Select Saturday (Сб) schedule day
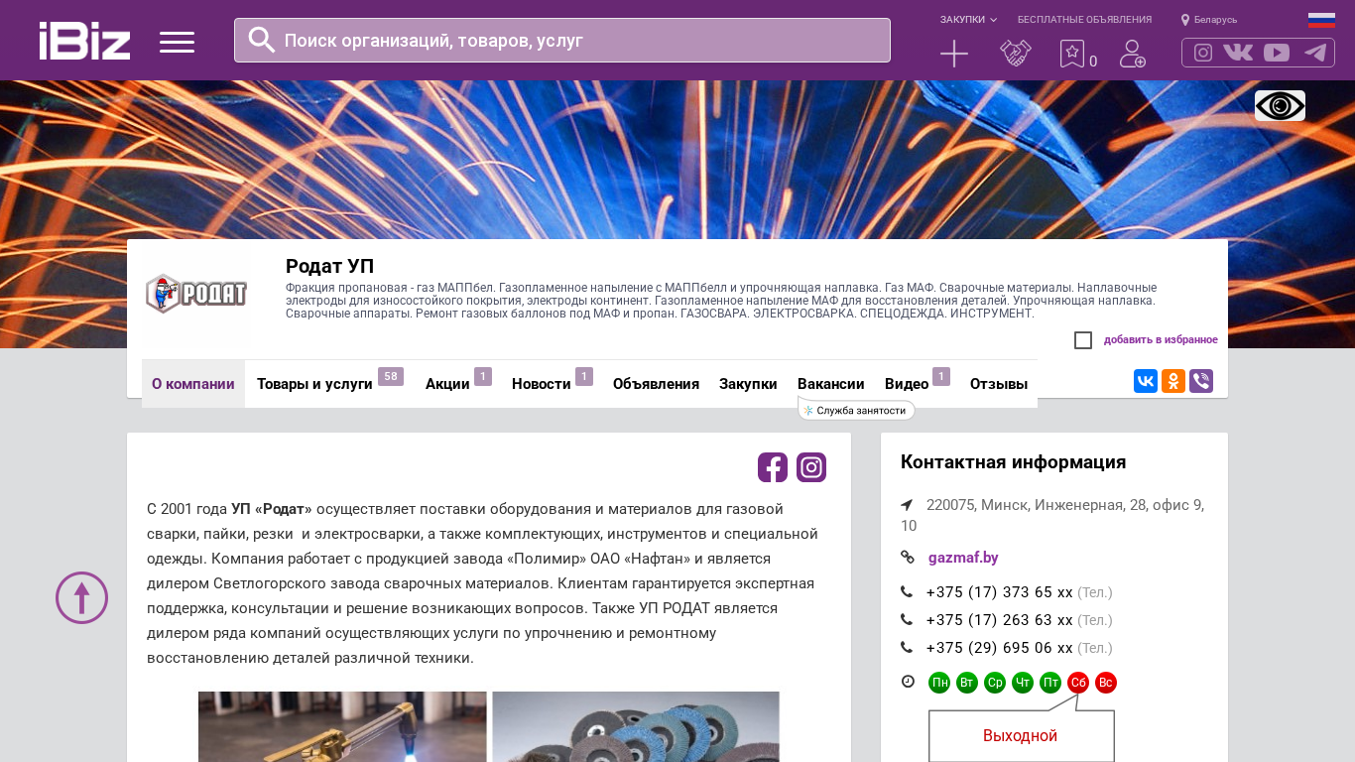 (1078, 683)
